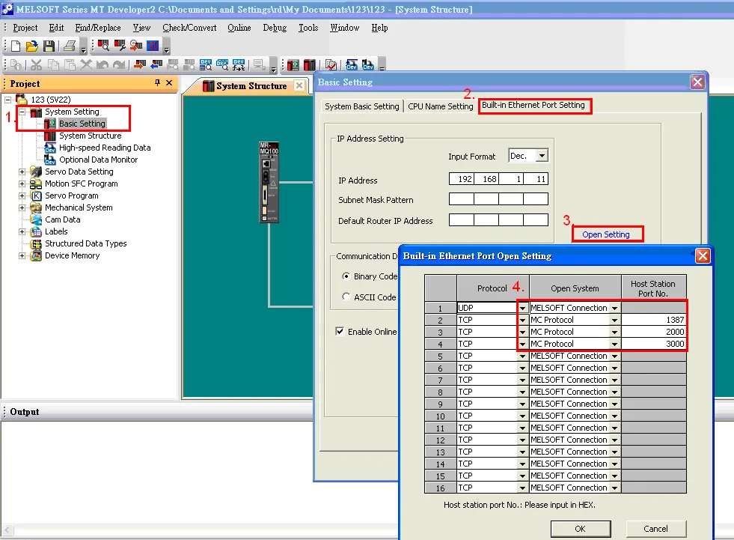Select the System Structure document tab

[251, 86]
